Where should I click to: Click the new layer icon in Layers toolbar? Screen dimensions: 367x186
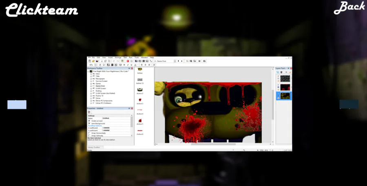pos(278,72)
